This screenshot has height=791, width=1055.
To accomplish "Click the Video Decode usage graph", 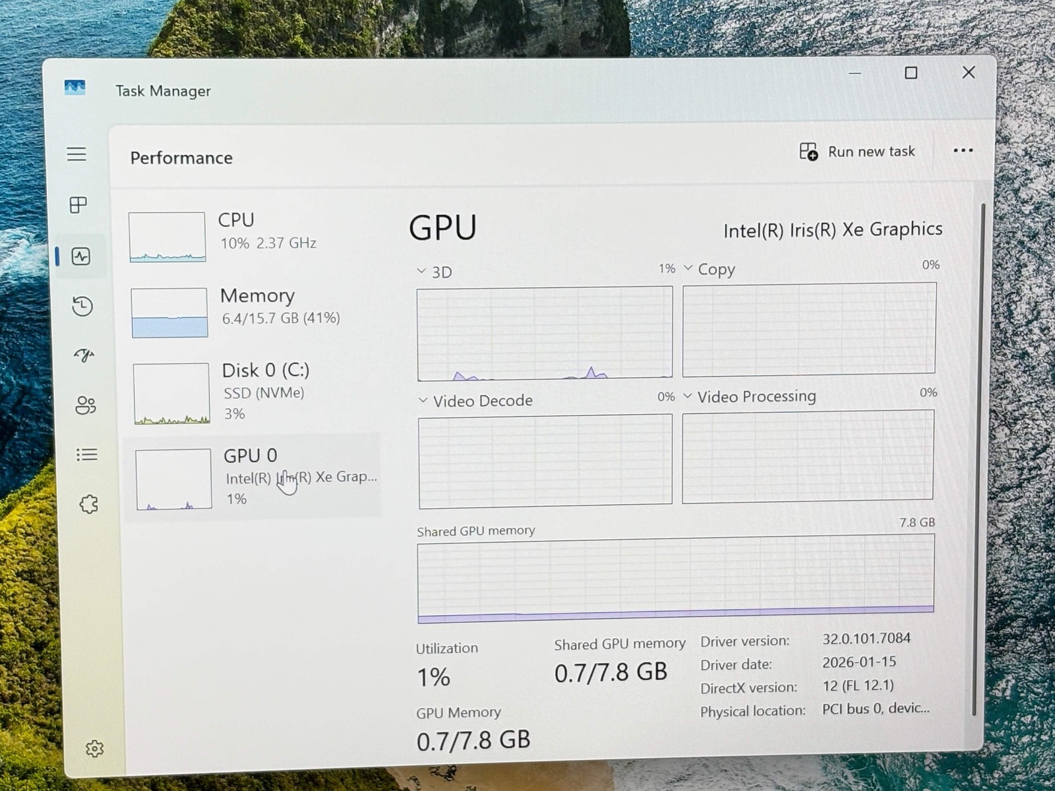I will pyautogui.click(x=545, y=461).
